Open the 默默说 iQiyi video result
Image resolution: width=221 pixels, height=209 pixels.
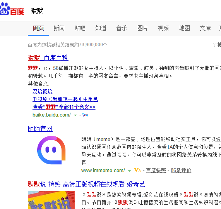tap(87, 184)
